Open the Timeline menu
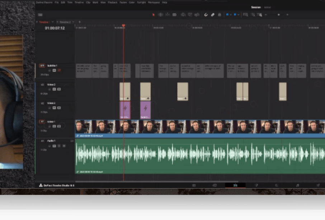 (x=79, y=3)
